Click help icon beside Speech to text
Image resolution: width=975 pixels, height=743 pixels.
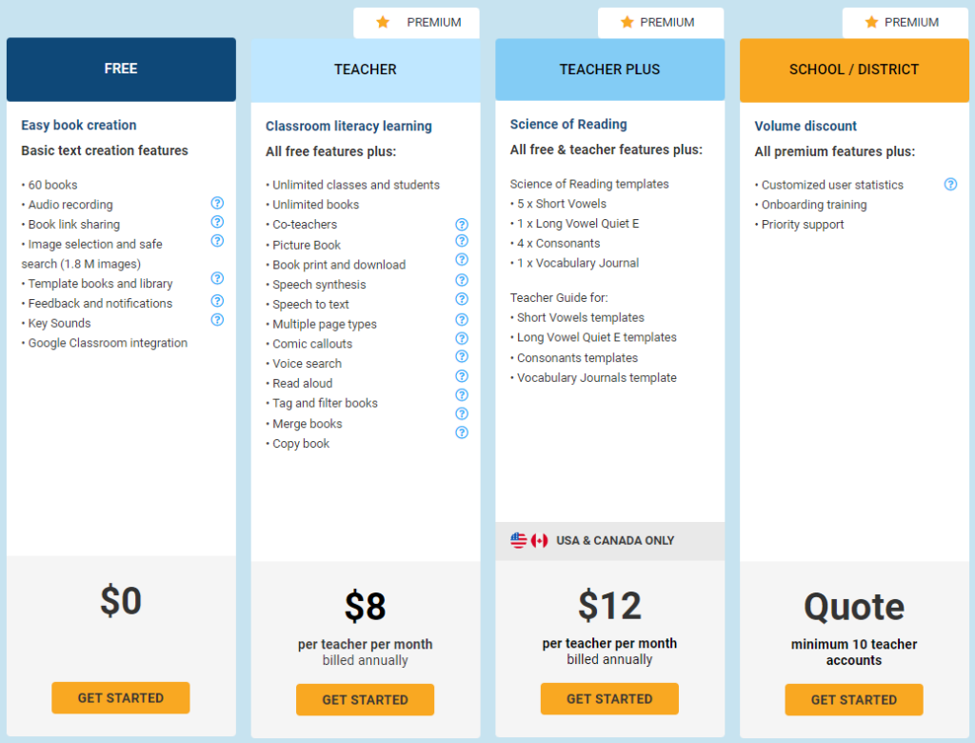(462, 299)
